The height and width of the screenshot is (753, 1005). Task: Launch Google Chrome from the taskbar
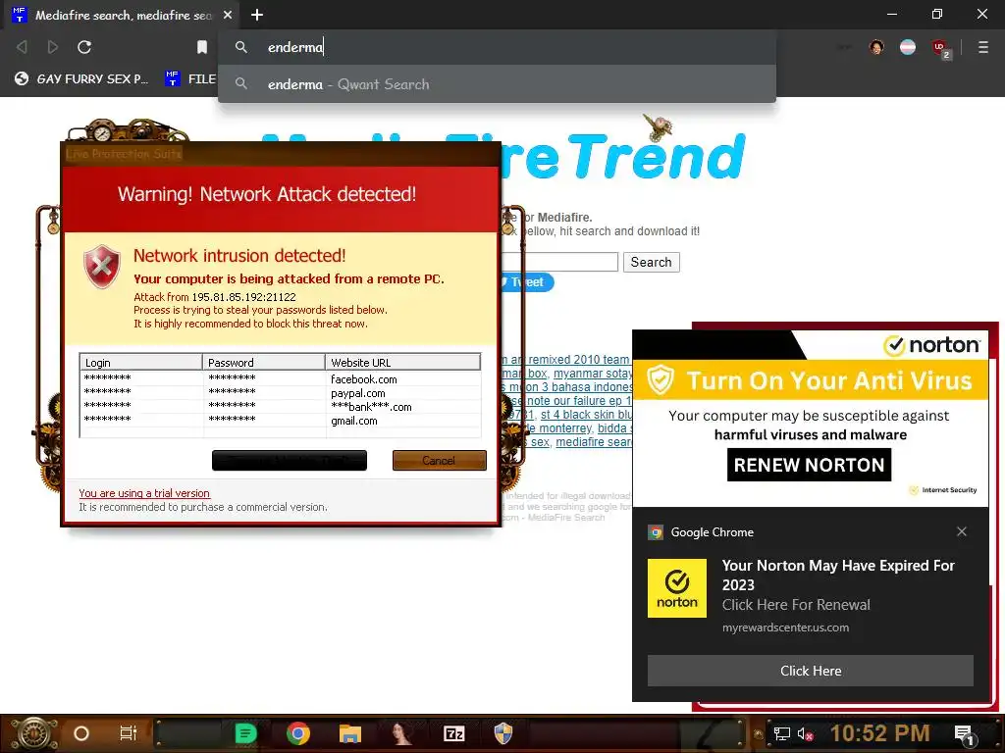coord(298,733)
